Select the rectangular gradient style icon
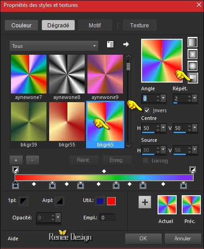The height and width of the screenshot is (249, 204). 193,54
